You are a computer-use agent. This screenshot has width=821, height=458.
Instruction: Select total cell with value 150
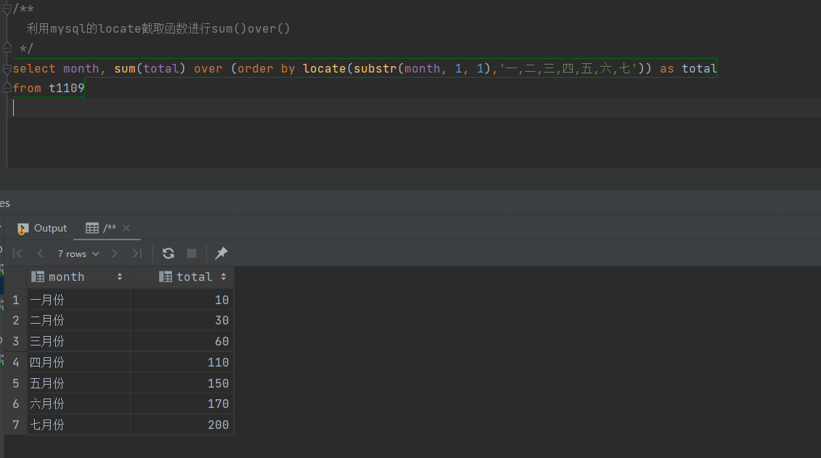click(x=181, y=383)
